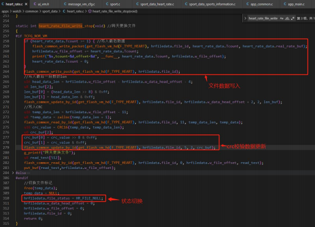
Task: Click heart_rate_file_write_stop(void) breadcrumb symbol
Action: tap(115, 11)
